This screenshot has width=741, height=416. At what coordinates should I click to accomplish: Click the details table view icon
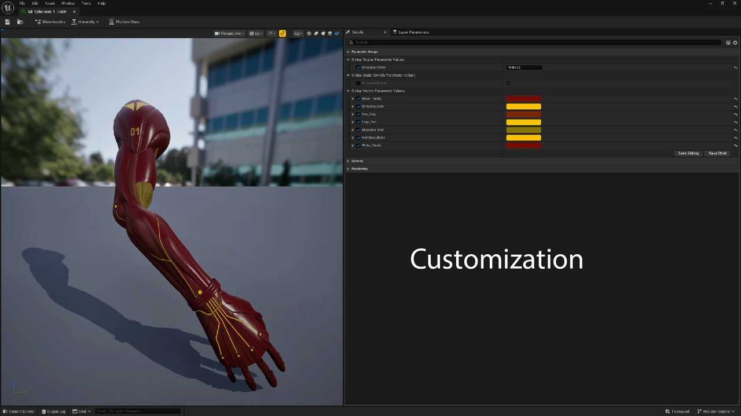(728, 43)
